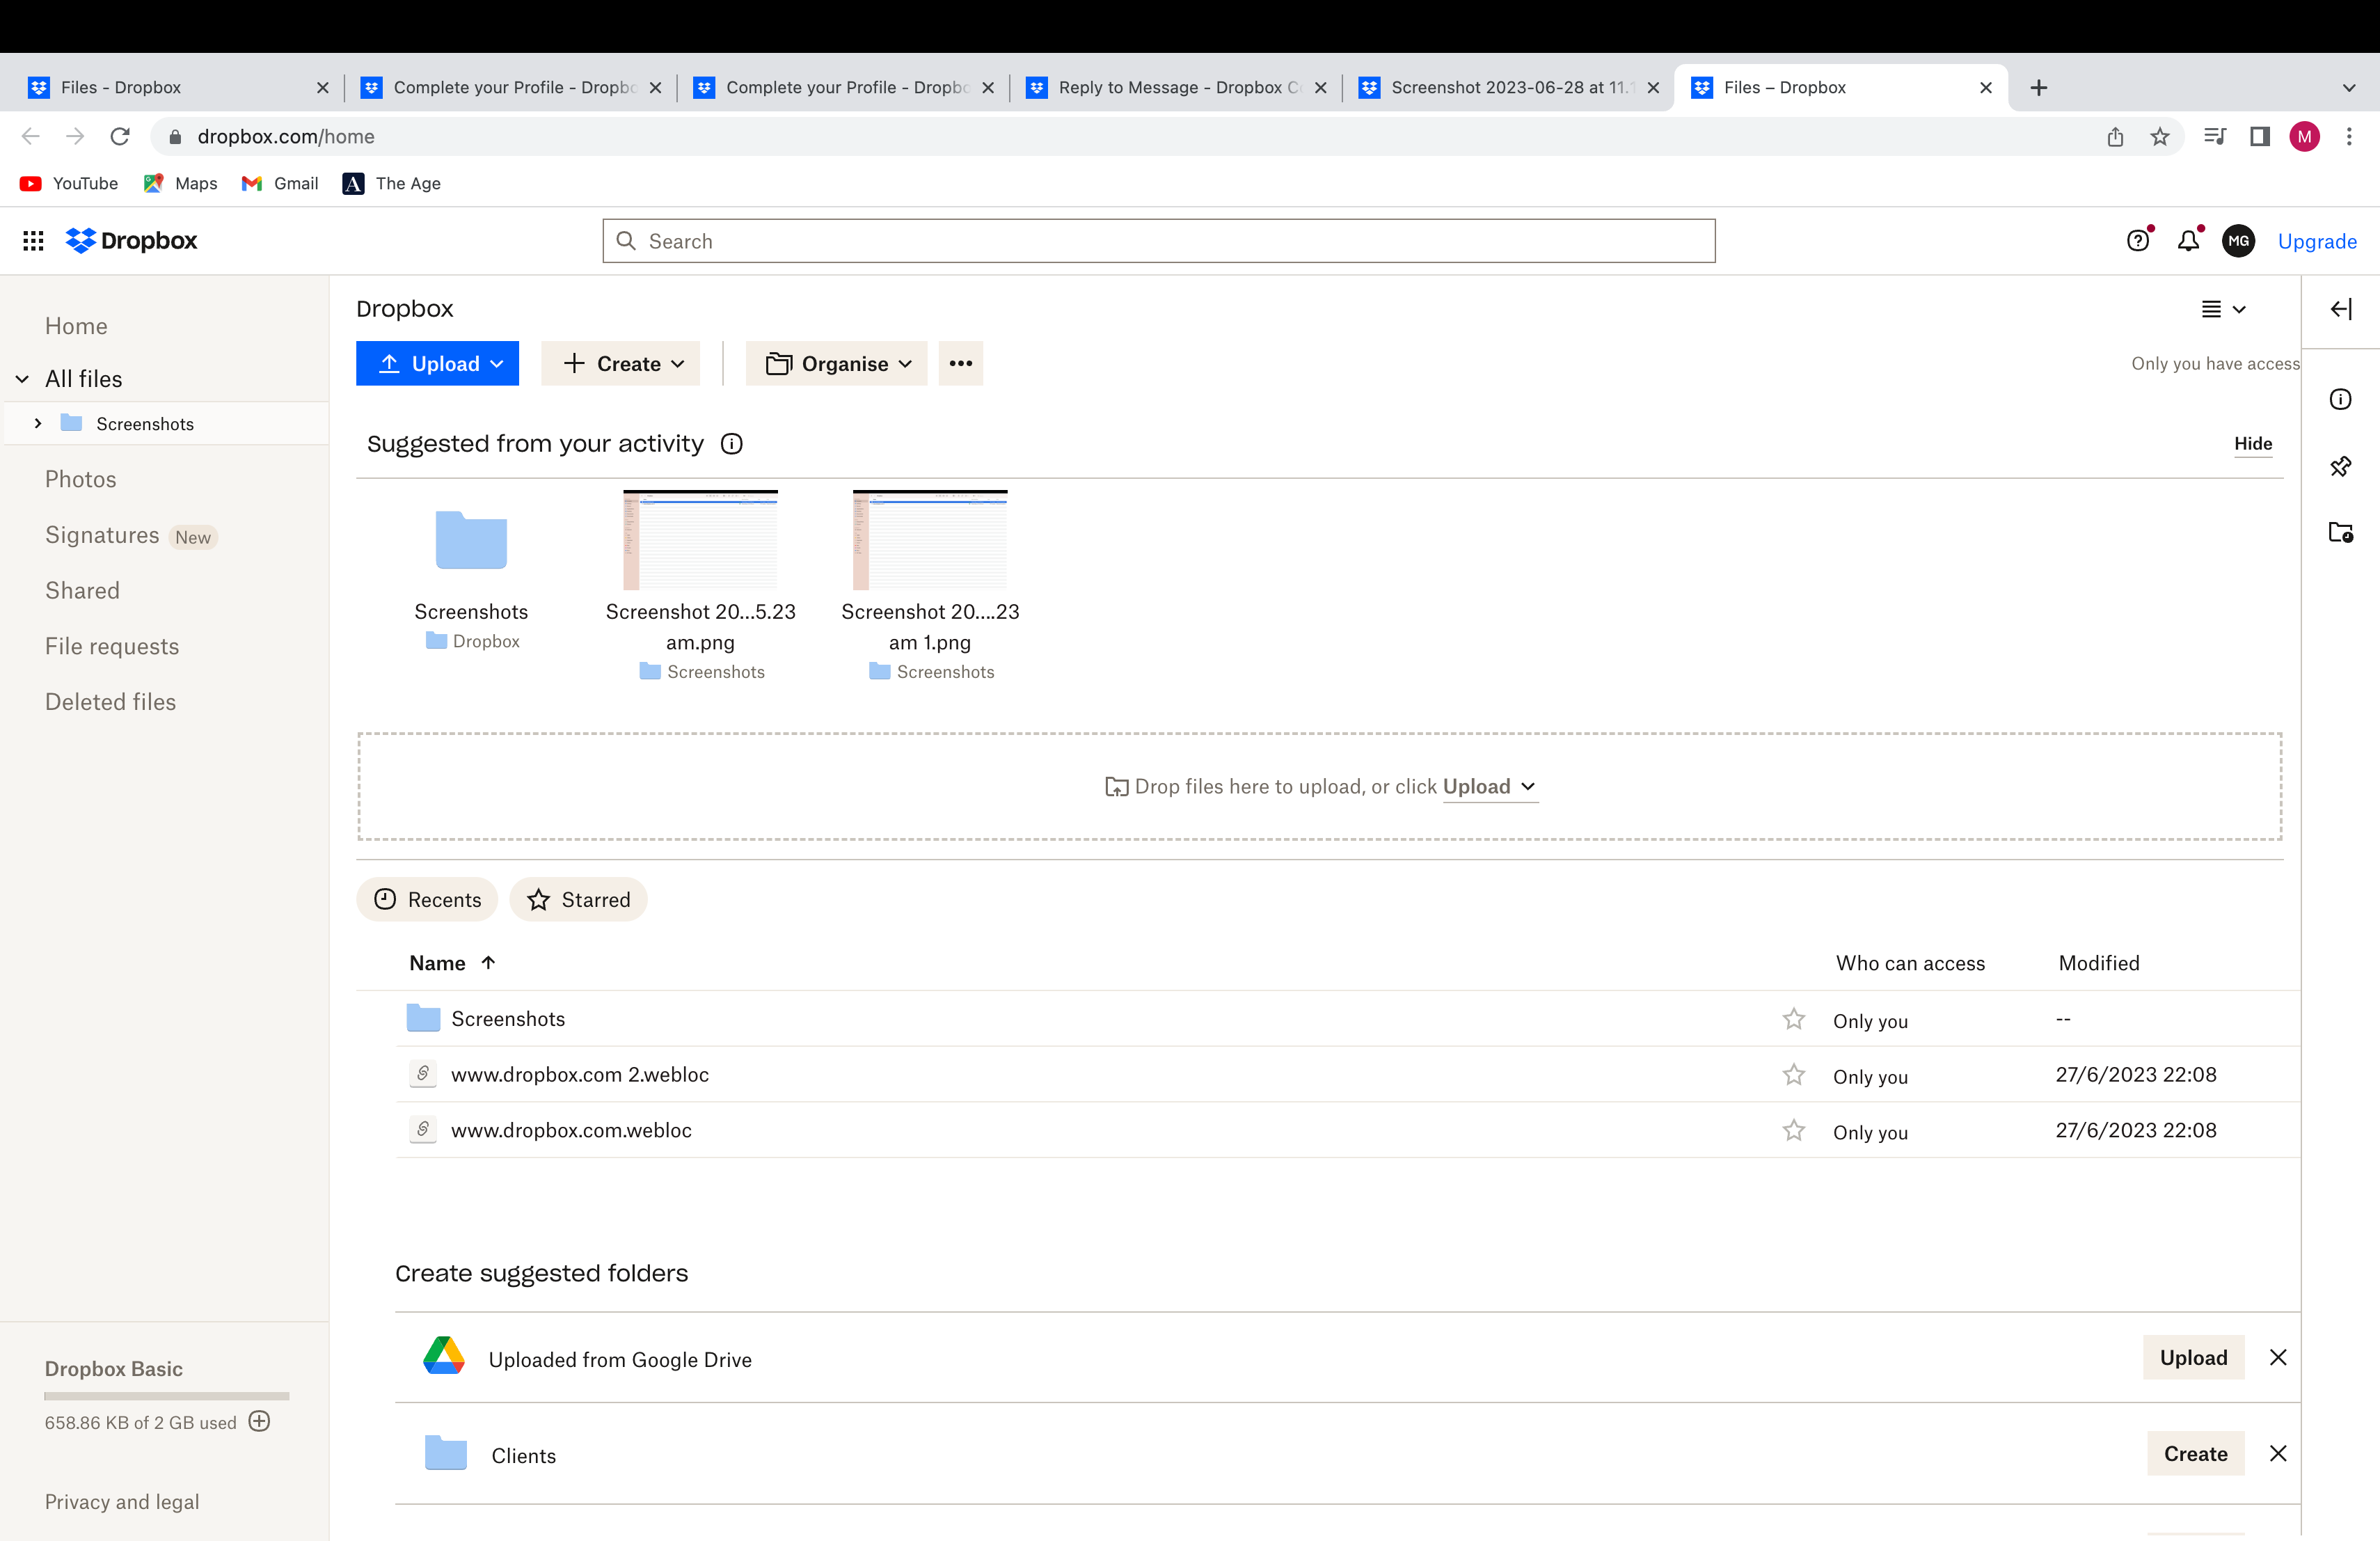Click the Search input field

coord(1159,241)
